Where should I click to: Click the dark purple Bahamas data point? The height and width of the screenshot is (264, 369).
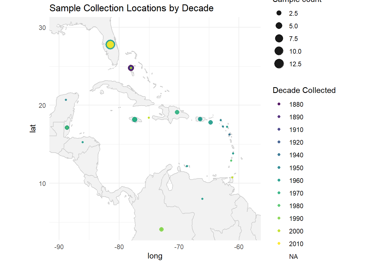[131, 68]
